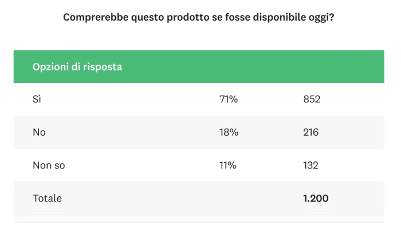The image size is (401, 229).
Task: Click the 216 response count
Action: point(311,132)
